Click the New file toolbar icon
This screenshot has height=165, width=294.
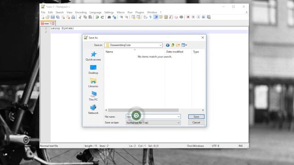point(43,17)
